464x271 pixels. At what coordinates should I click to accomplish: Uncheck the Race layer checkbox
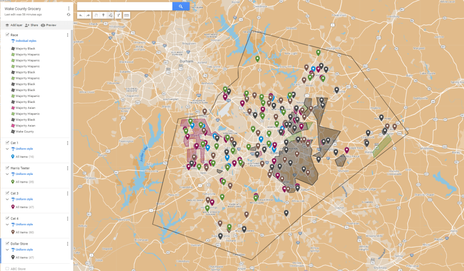(7, 35)
